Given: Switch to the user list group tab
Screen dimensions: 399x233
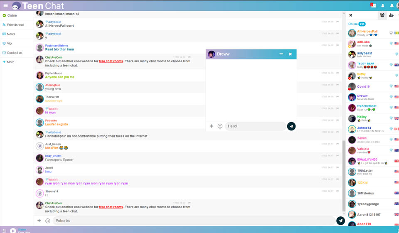Looking at the screenshot, I should click(x=382, y=15).
